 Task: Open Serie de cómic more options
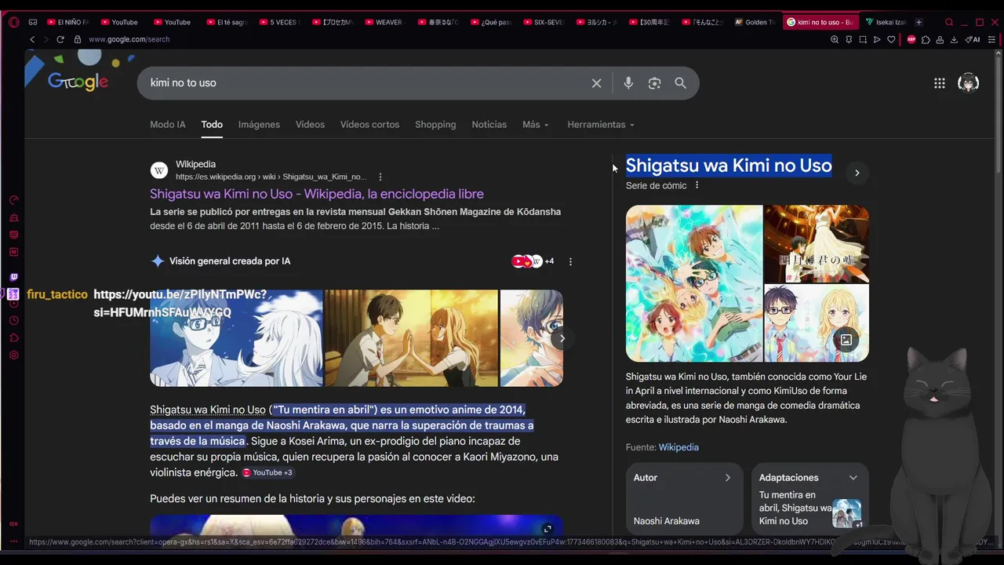697,185
